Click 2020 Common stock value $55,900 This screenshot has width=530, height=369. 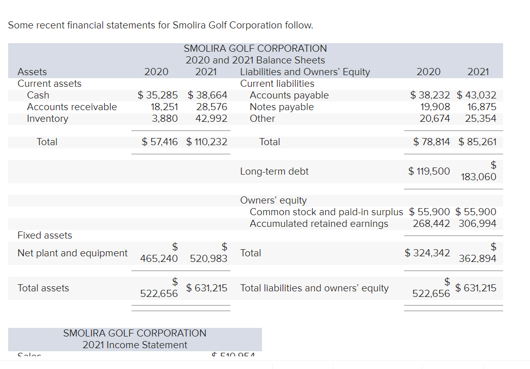pyautogui.click(x=429, y=212)
